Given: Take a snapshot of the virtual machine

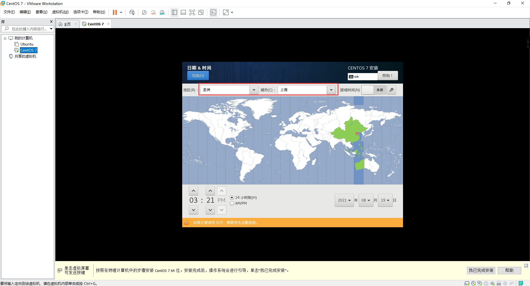Looking at the screenshot, I should pyautogui.click(x=144, y=12).
